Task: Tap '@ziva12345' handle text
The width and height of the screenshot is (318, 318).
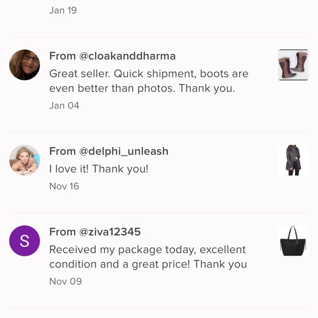Action: pos(110,231)
